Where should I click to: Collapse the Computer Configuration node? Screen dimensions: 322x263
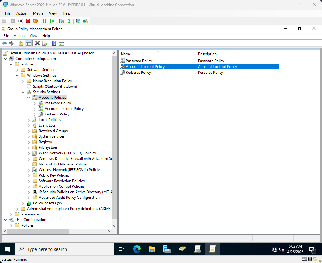(x=6, y=59)
